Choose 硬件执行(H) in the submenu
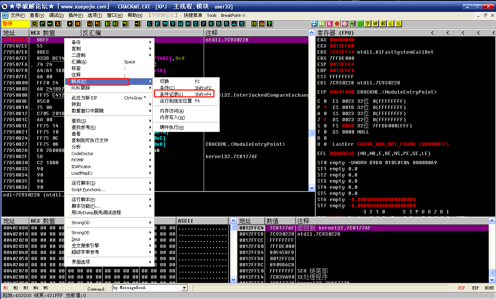Viewport: 496px width, 299px height. tap(186, 127)
